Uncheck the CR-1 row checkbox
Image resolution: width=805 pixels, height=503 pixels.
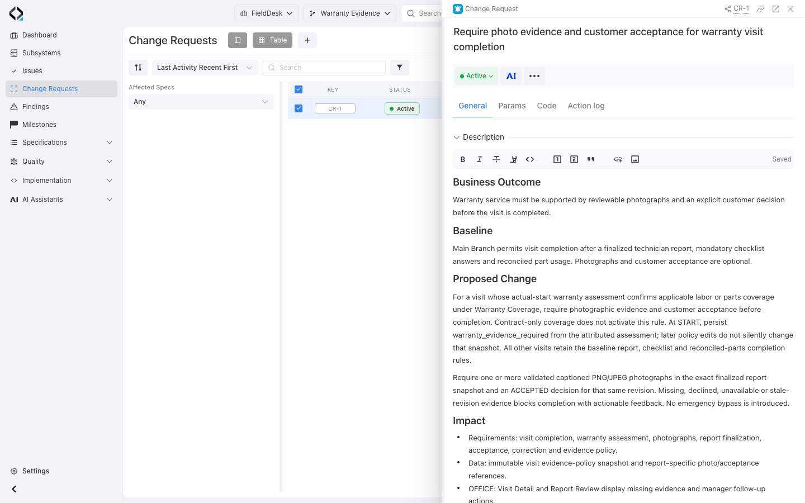299,108
